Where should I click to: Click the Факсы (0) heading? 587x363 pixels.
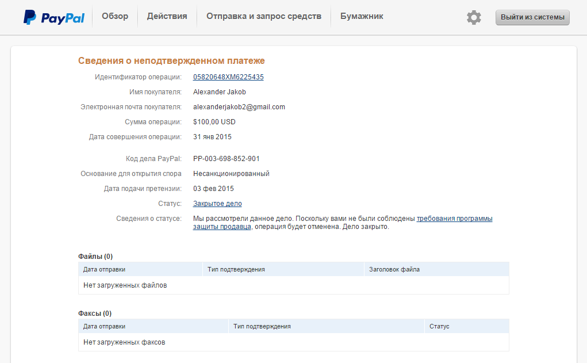tap(95, 313)
